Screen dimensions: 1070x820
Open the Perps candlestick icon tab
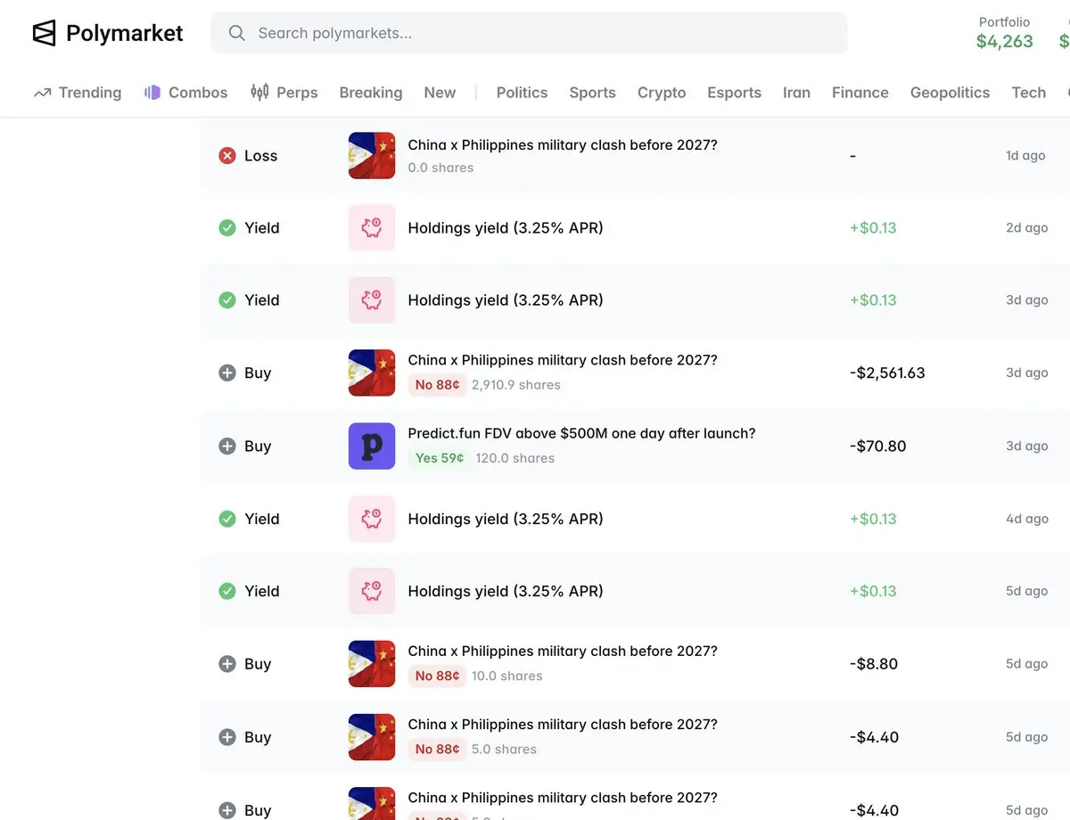[x=259, y=92]
